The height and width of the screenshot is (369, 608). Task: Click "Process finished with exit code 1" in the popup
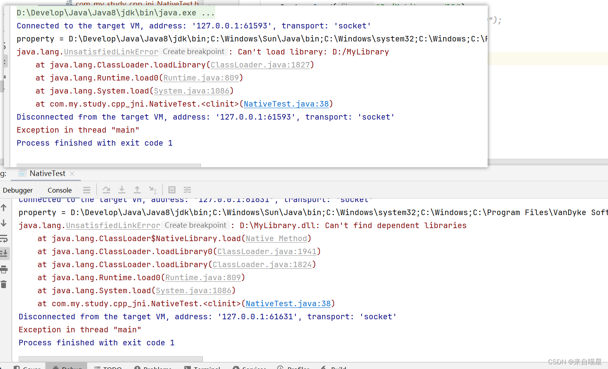pyautogui.click(x=95, y=143)
